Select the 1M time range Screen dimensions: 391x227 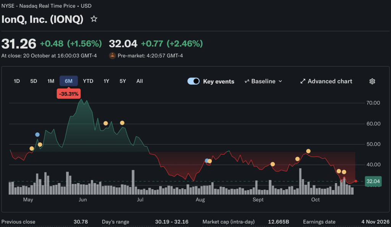click(x=51, y=81)
